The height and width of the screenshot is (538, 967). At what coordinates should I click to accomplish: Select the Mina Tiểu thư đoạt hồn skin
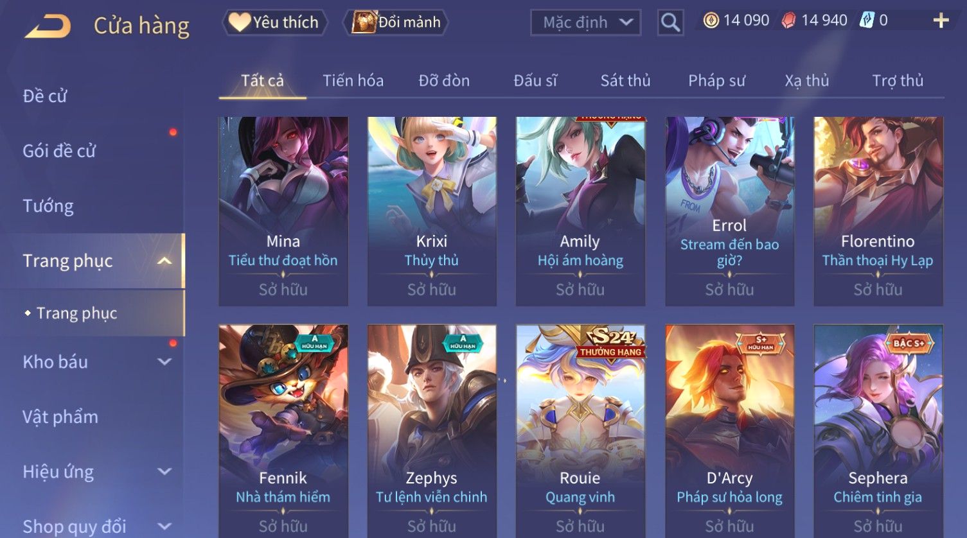coord(283,211)
